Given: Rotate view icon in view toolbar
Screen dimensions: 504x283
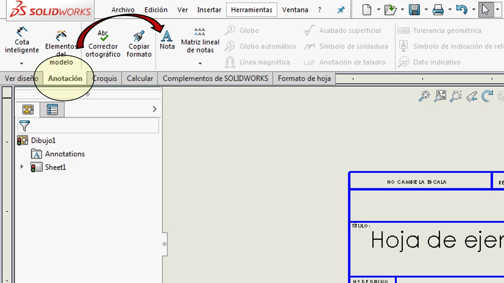Looking at the screenshot, I should 487,96.
